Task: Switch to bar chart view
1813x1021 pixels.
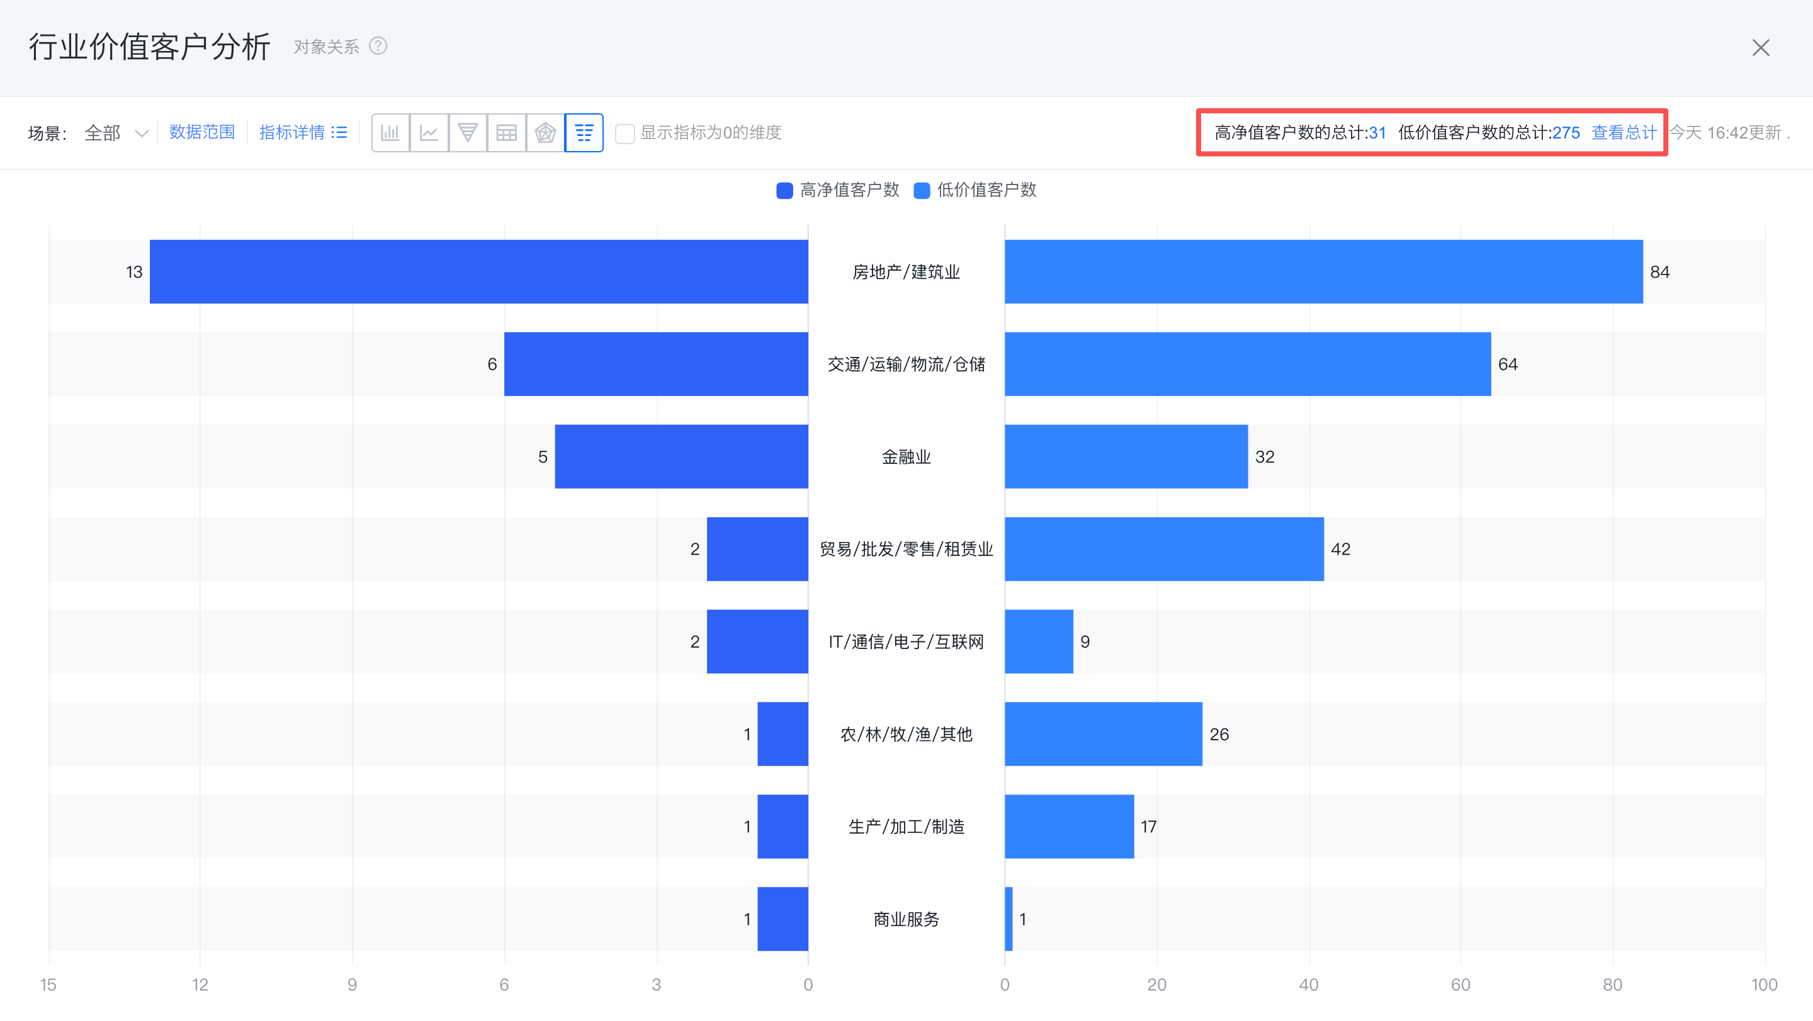Action: tap(390, 132)
